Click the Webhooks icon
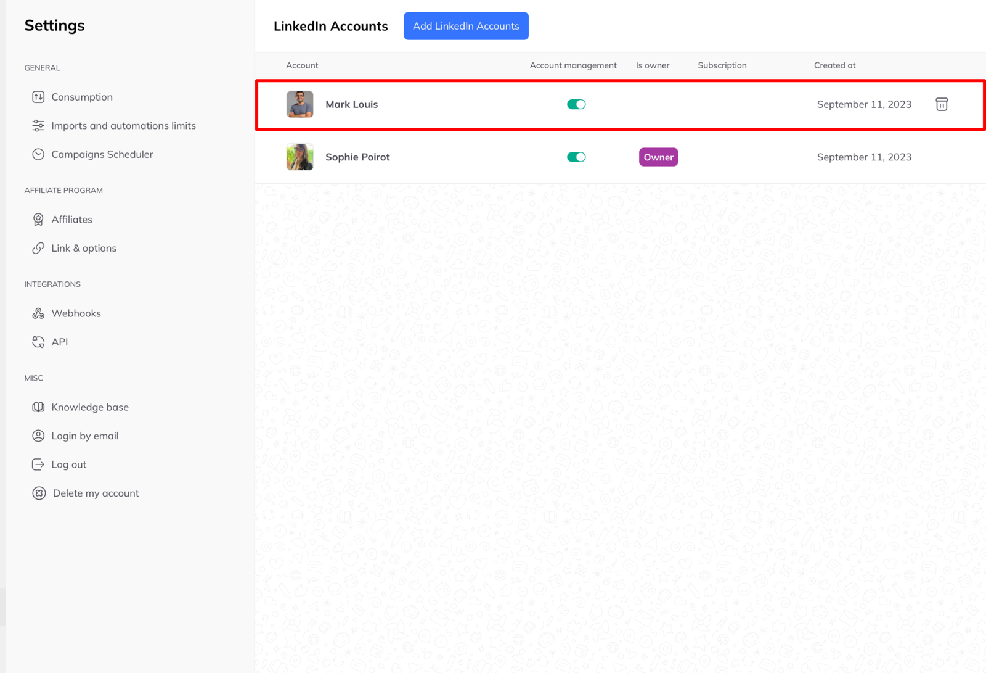Viewport: 986px width, 673px height. [38, 313]
